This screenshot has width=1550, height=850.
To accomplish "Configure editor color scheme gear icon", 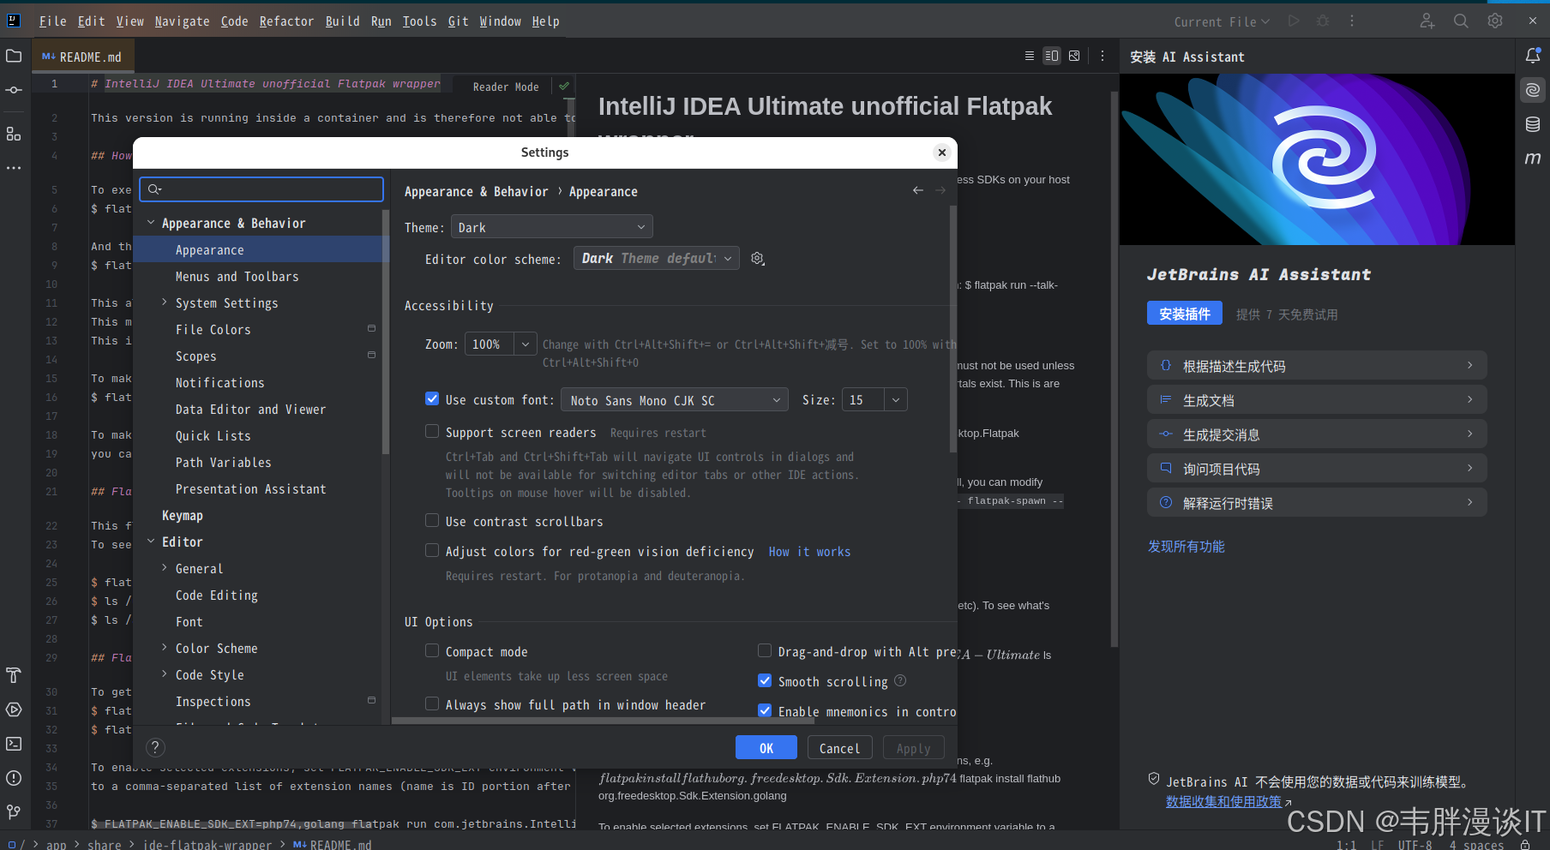I will click(758, 259).
